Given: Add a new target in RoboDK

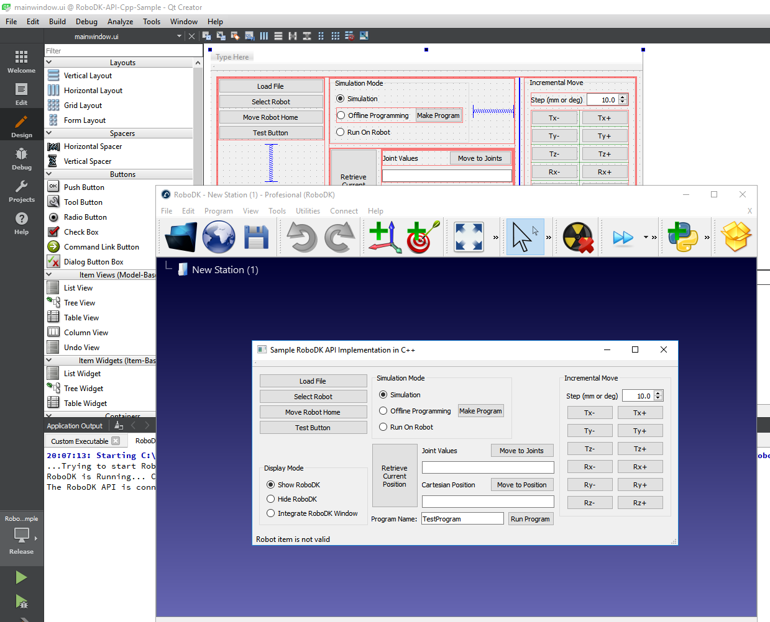Looking at the screenshot, I should 423,237.
